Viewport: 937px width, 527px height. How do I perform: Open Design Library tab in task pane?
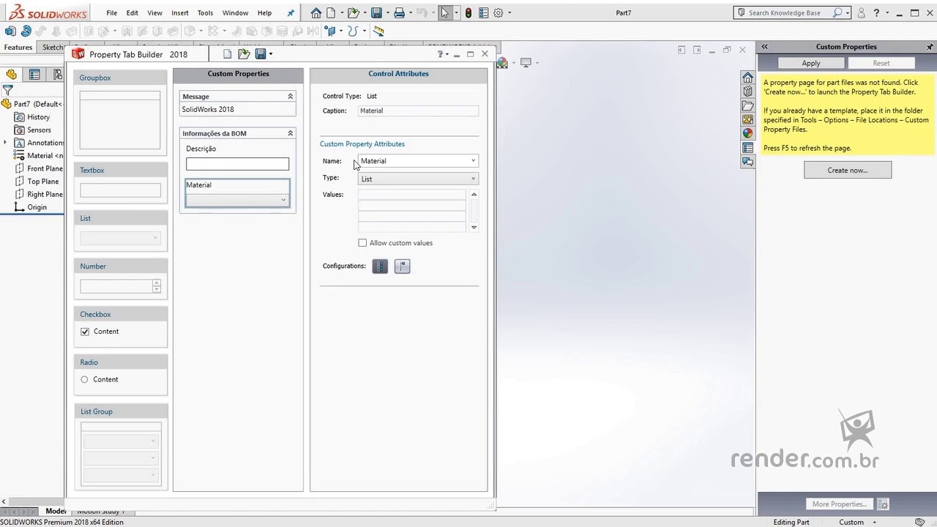(747, 91)
